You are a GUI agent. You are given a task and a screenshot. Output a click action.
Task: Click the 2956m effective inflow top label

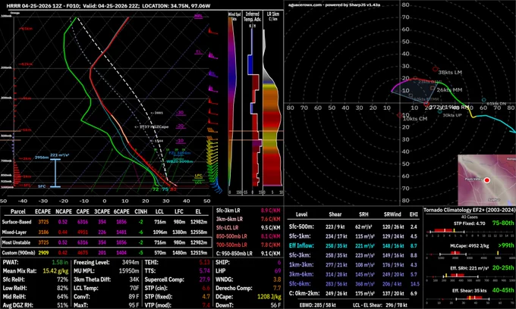tap(42, 158)
